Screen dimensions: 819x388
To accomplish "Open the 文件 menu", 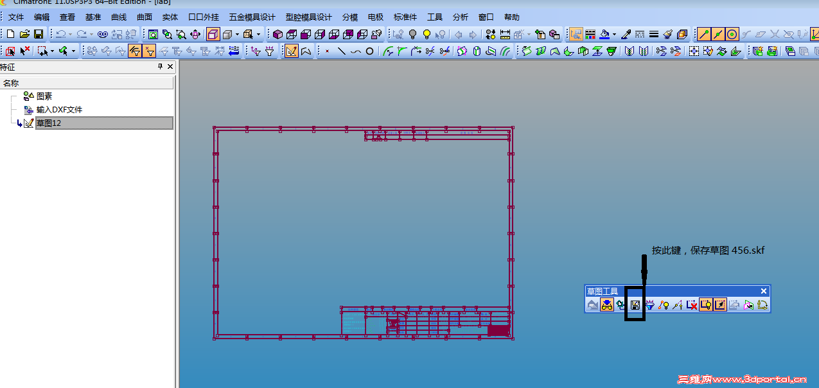I will click(x=16, y=17).
